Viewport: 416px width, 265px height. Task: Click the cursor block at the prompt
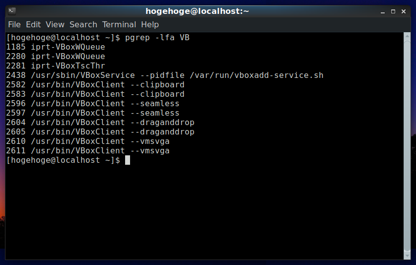tap(128, 160)
